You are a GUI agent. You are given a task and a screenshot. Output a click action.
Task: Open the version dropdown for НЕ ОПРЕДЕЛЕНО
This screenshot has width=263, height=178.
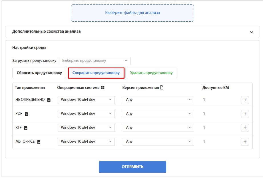click(158, 100)
